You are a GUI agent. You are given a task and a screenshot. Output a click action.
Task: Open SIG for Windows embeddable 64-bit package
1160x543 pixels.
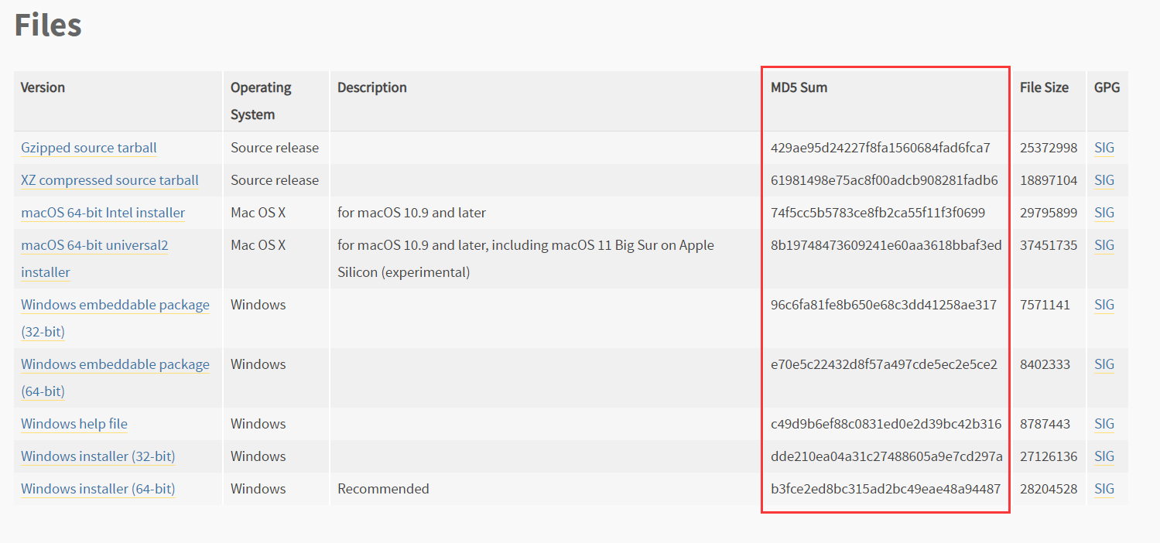[1104, 364]
